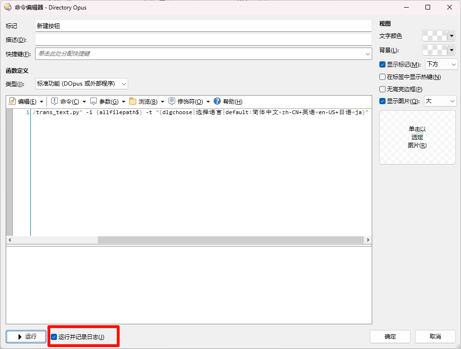This screenshot has width=461, height=349.
Task: Open the 背景(L) background color swatch
Action: (x=438, y=50)
